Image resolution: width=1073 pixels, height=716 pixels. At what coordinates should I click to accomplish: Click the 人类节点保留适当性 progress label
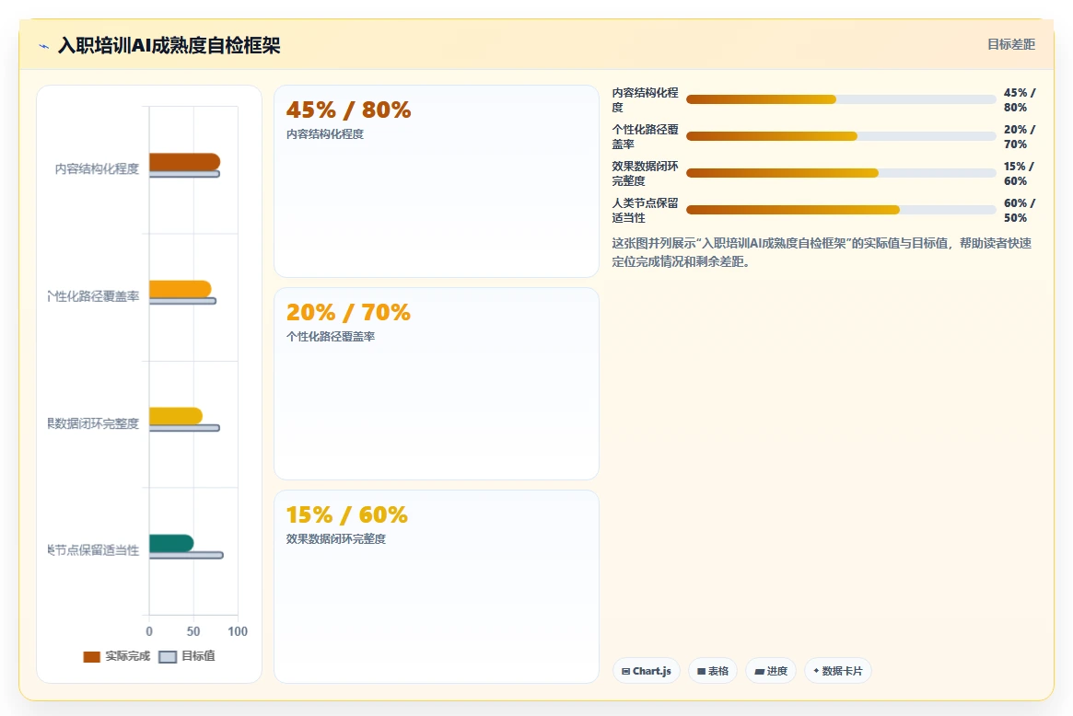(x=646, y=211)
